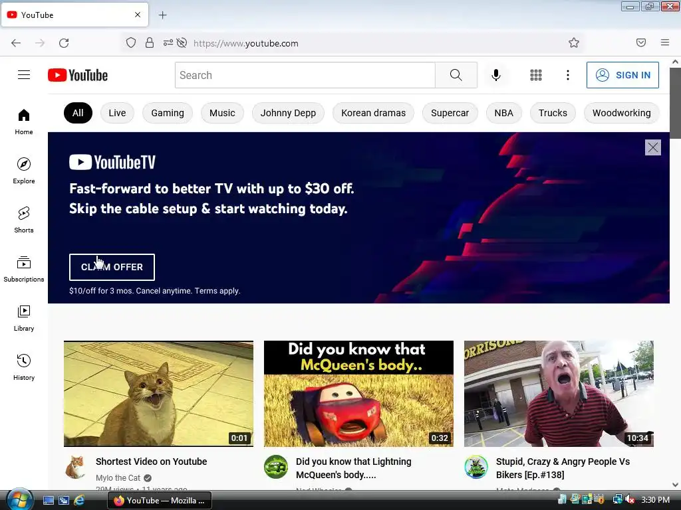Select the Gaming filter chip
Viewport: 681px width, 510px height.
(x=168, y=113)
